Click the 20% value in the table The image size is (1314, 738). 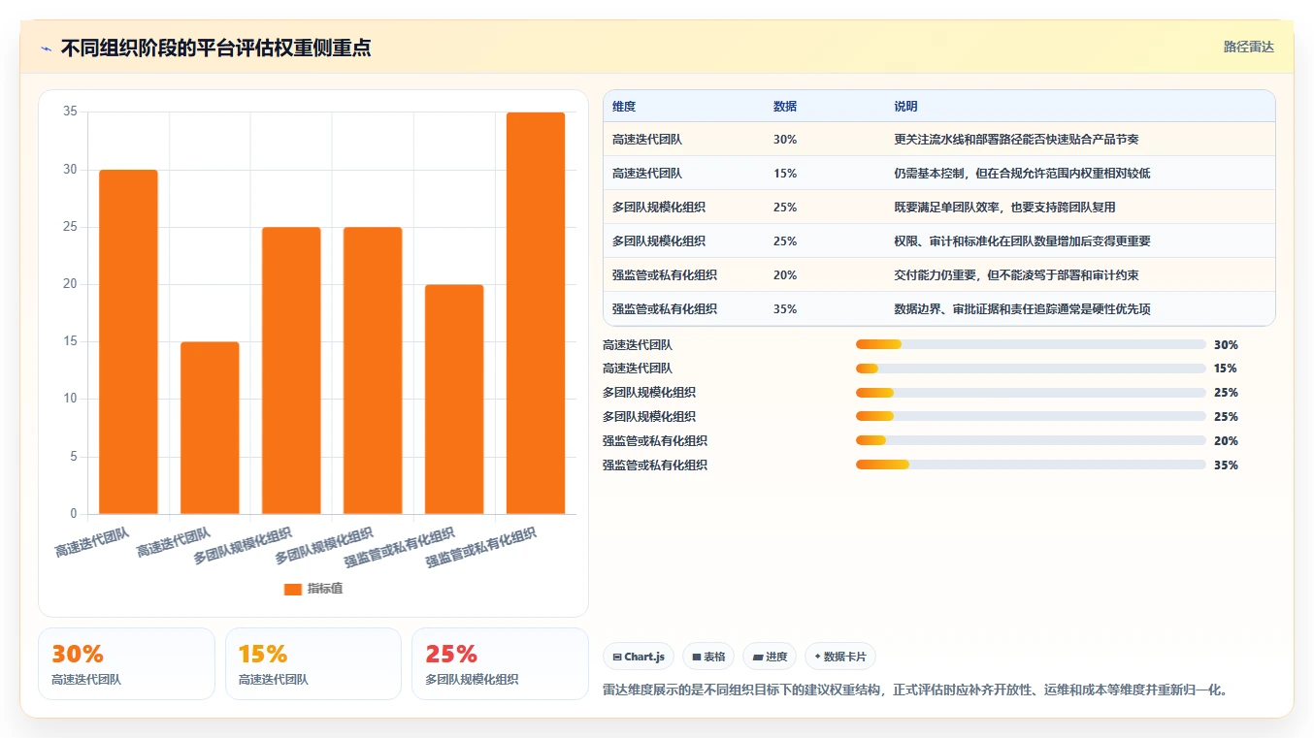click(785, 275)
